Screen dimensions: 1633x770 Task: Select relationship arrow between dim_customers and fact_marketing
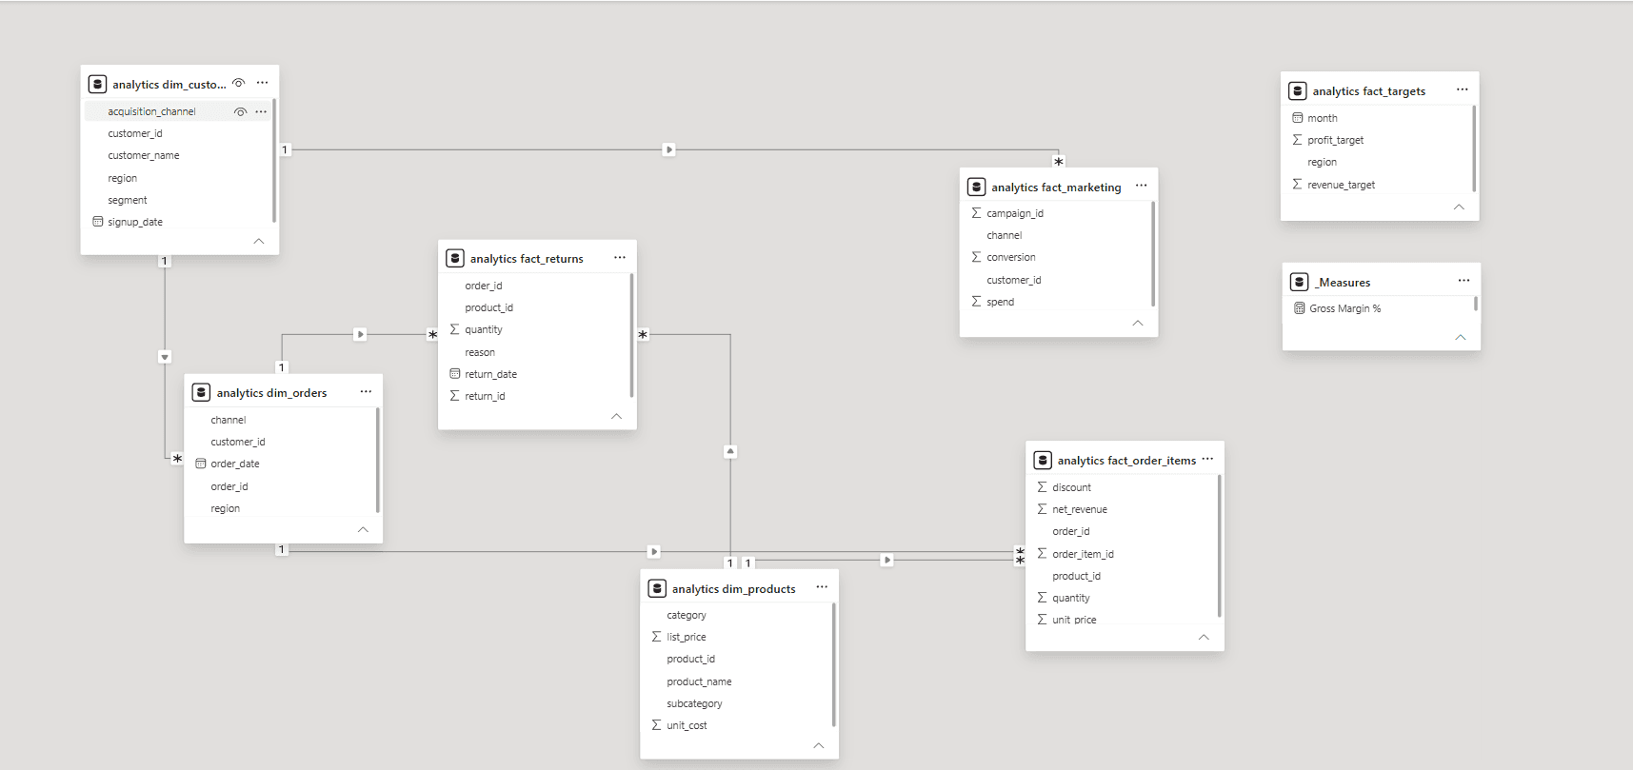point(669,149)
